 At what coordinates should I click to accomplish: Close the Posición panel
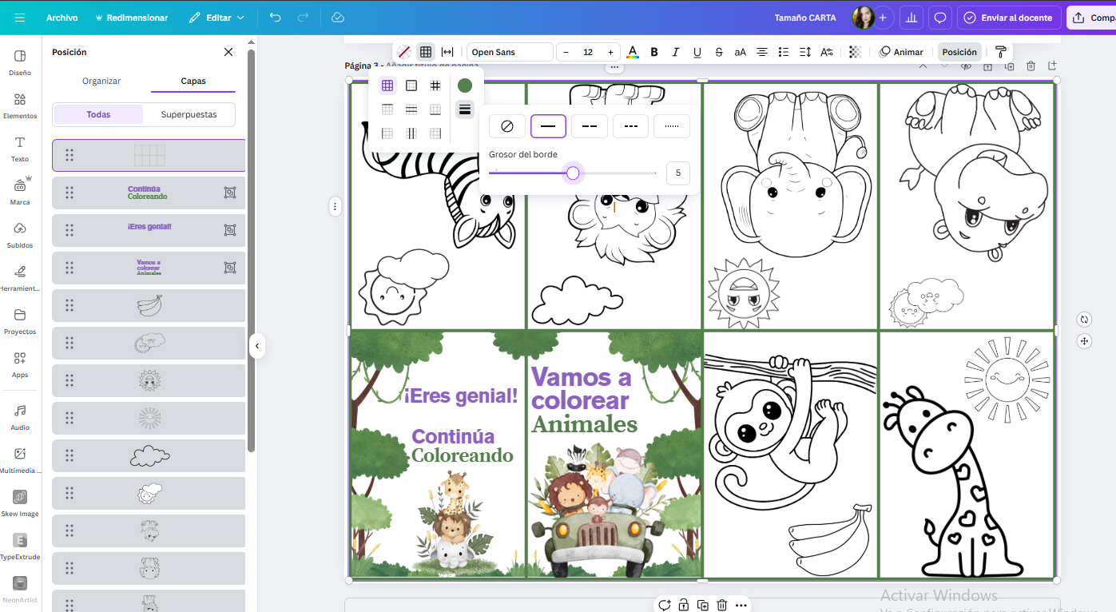point(228,52)
